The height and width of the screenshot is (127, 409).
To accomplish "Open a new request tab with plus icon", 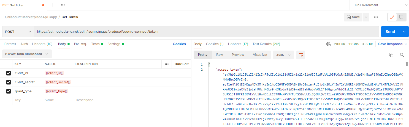I will [53, 5].
